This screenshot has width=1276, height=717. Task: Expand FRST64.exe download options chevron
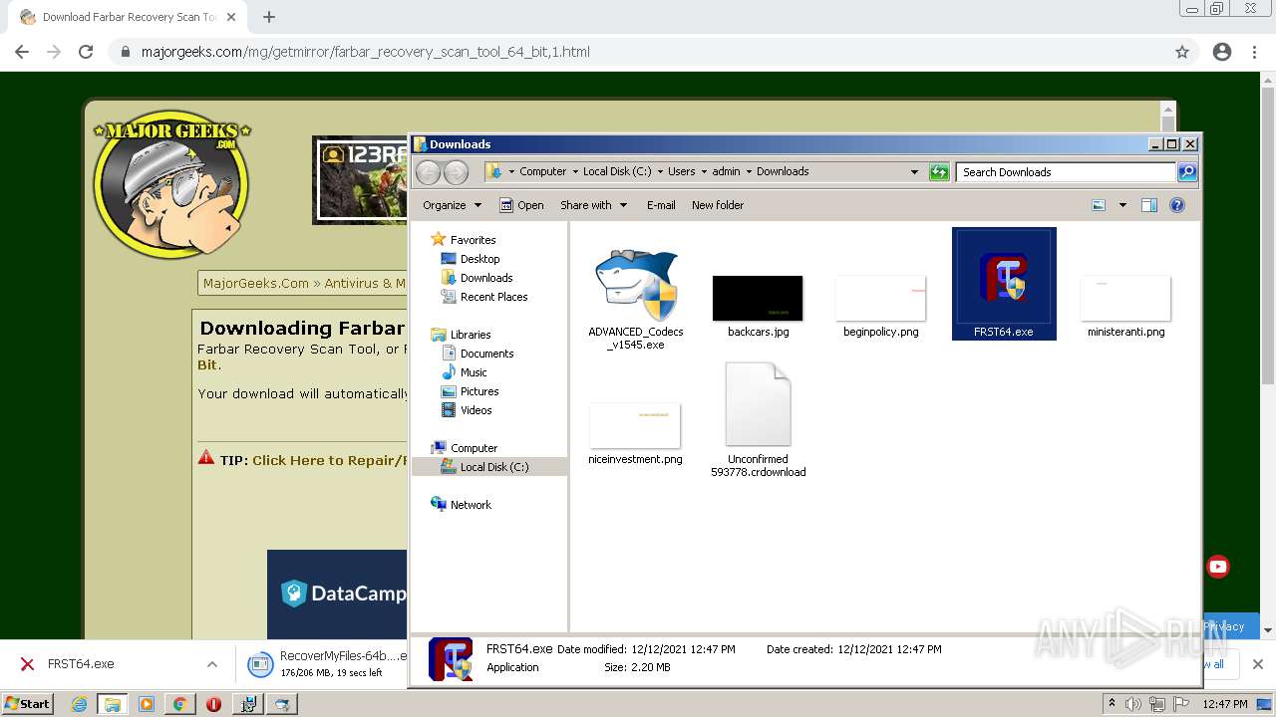coord(212,664)
